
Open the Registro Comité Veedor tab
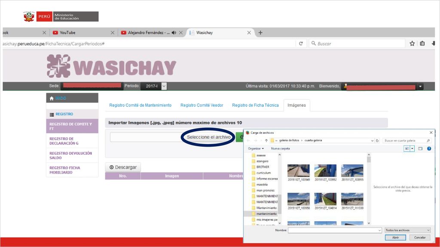pyautogui.click(x=202, y=105)
